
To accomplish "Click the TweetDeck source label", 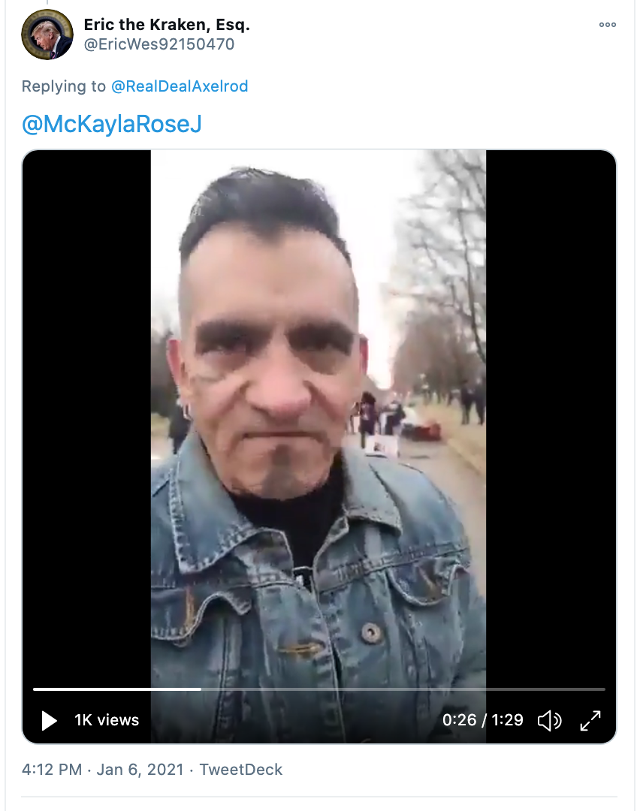I will pyautogui.click(x=241, y=769).
